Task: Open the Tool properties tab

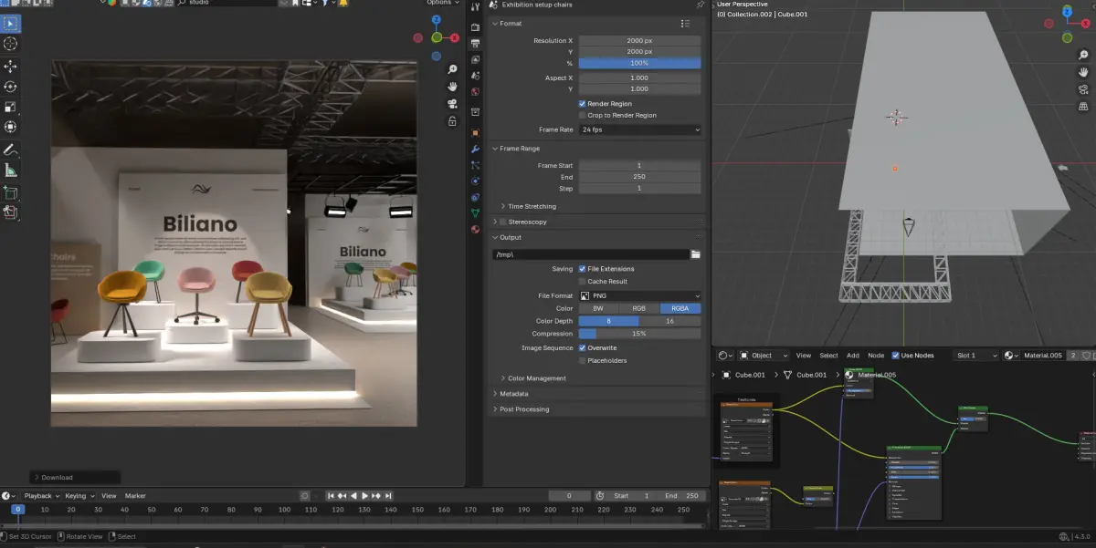Action: [x=475, y=7]
